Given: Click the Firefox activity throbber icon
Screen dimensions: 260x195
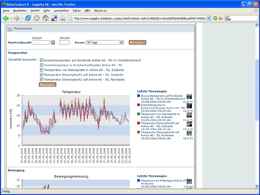Looking at the screenshot, I should click(256, 10).
